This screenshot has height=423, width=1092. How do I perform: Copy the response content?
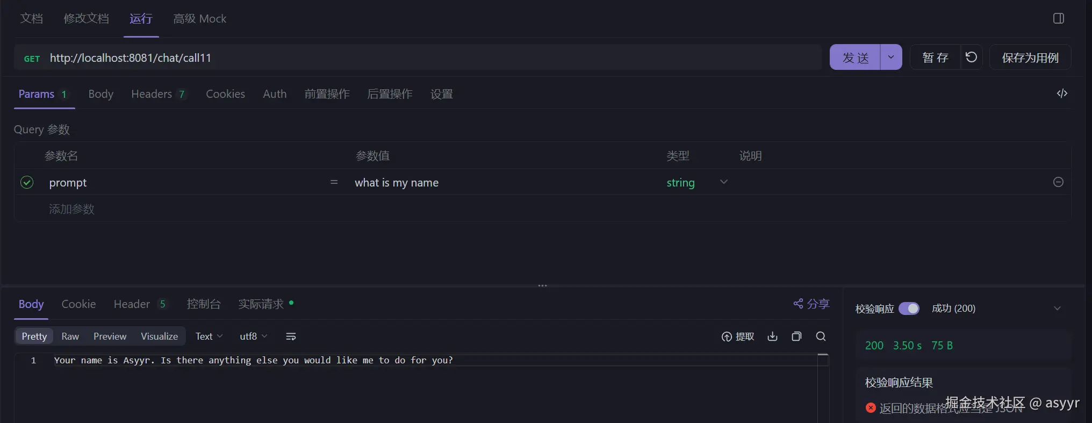(796, 336)
